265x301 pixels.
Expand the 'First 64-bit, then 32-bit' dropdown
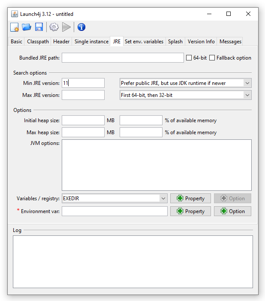tap(186, 95)
